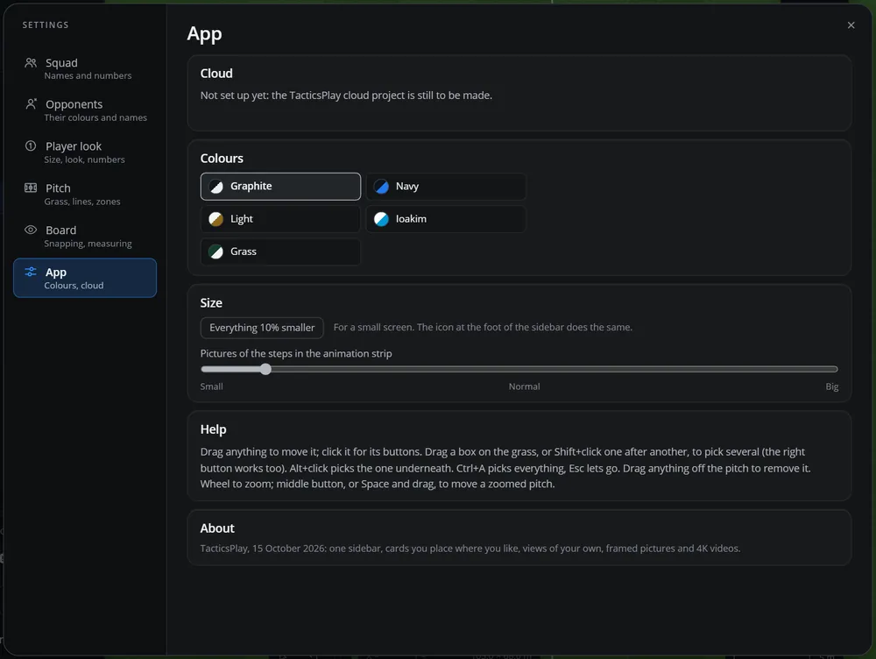Open the Board settings section
Image resolution: width=876 pixels, height=659 pixels.
click(85, 236)
